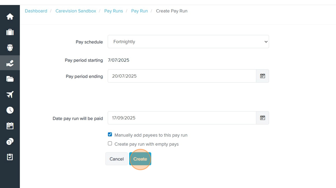Go to Pay Runs breadcrumb link
336x188 pixels.
click(113, 11)
